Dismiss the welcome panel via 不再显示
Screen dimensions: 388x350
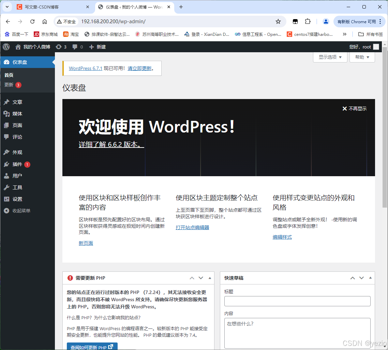pos(355,109)
